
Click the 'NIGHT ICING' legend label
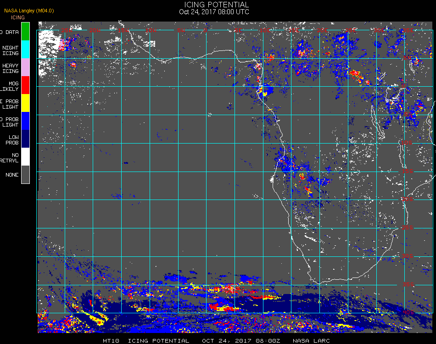pos(11,50)
